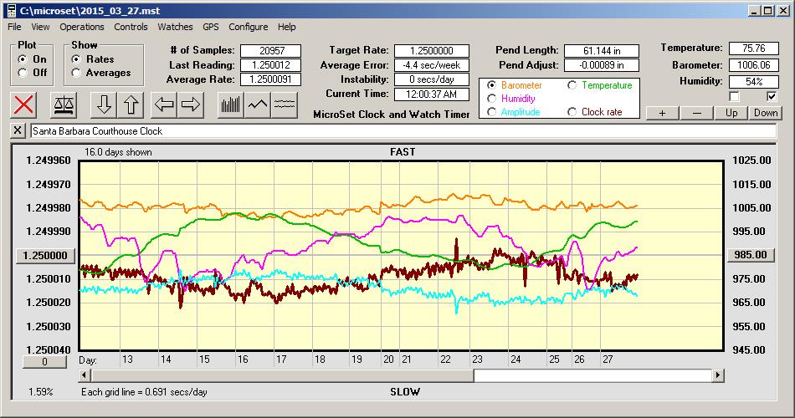The width and height of the screenshot is (795, 418).
Task: Toggle the unchecked box under Humidity
Action: [734, 96]
